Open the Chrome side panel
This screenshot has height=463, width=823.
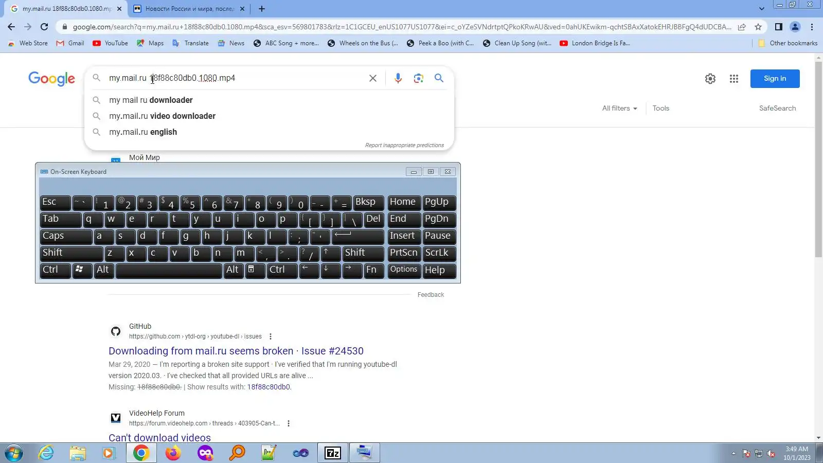(x=779, y=27)
